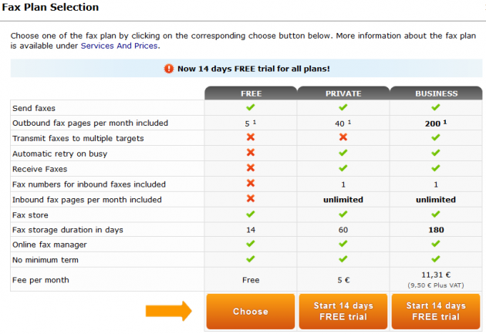
Task: Click green checkmark for Send faxes under FREE
Action: point(251,107)
